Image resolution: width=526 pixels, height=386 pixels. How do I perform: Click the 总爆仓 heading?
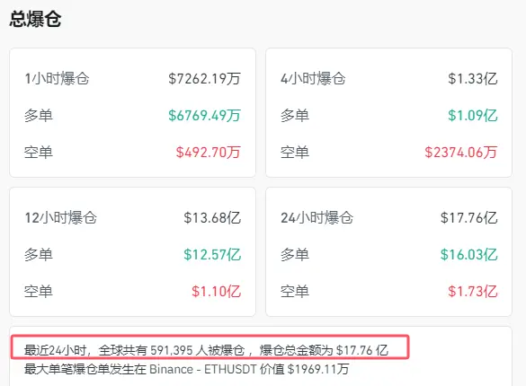[35, 19]
